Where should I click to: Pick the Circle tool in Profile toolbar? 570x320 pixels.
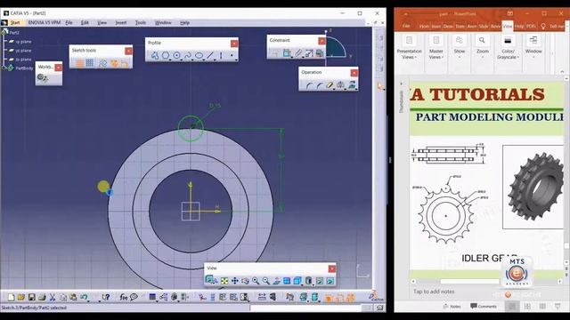(x=176, y=55)
